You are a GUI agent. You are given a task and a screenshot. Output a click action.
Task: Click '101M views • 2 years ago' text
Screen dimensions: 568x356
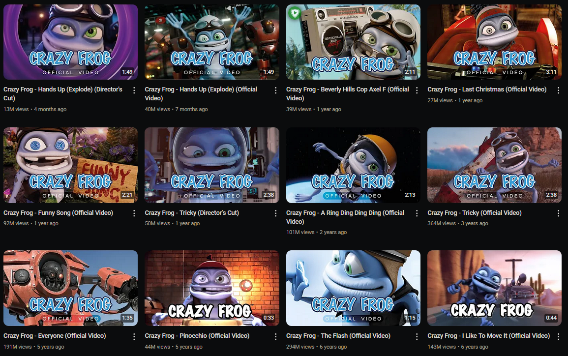tap(317, 232)
